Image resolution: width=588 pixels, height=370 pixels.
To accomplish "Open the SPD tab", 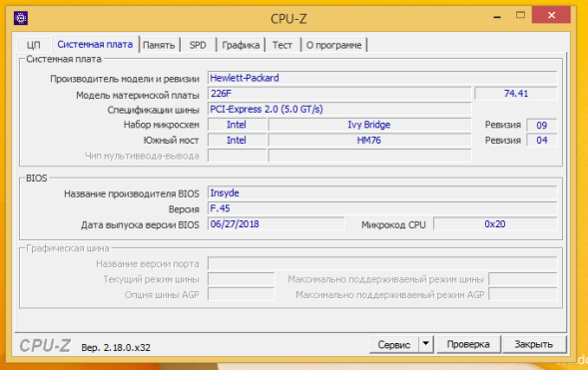I will click(x=198, y=45).
